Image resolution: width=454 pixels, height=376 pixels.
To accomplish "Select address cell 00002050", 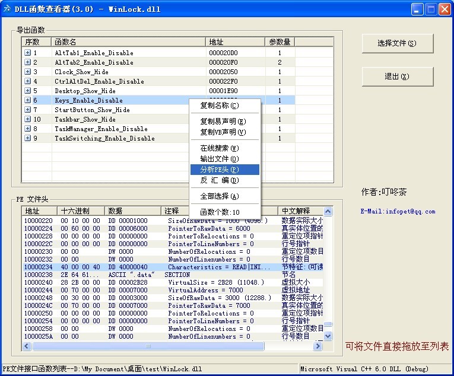I will 223,72.
